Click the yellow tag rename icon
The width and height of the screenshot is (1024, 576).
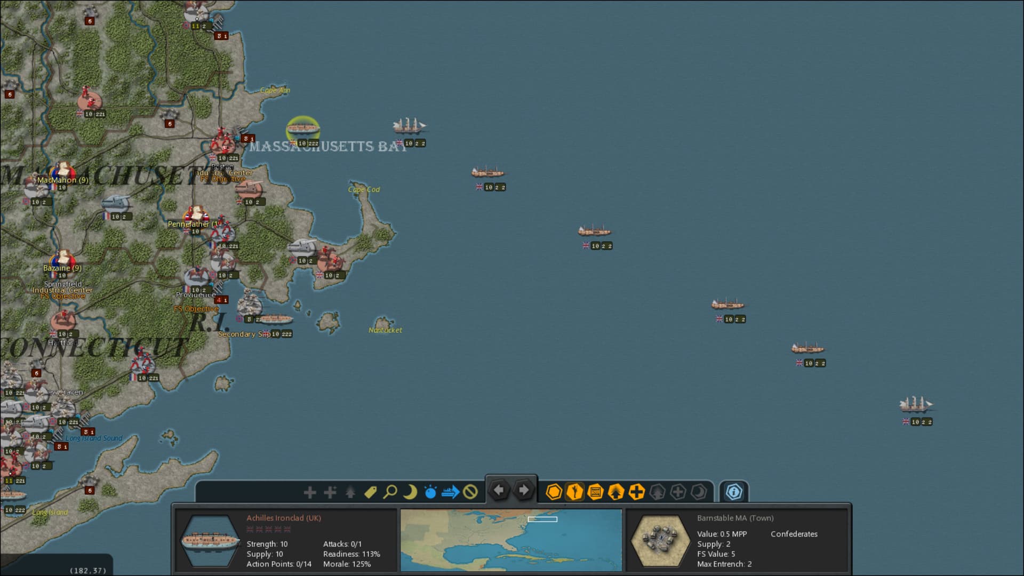370,492
